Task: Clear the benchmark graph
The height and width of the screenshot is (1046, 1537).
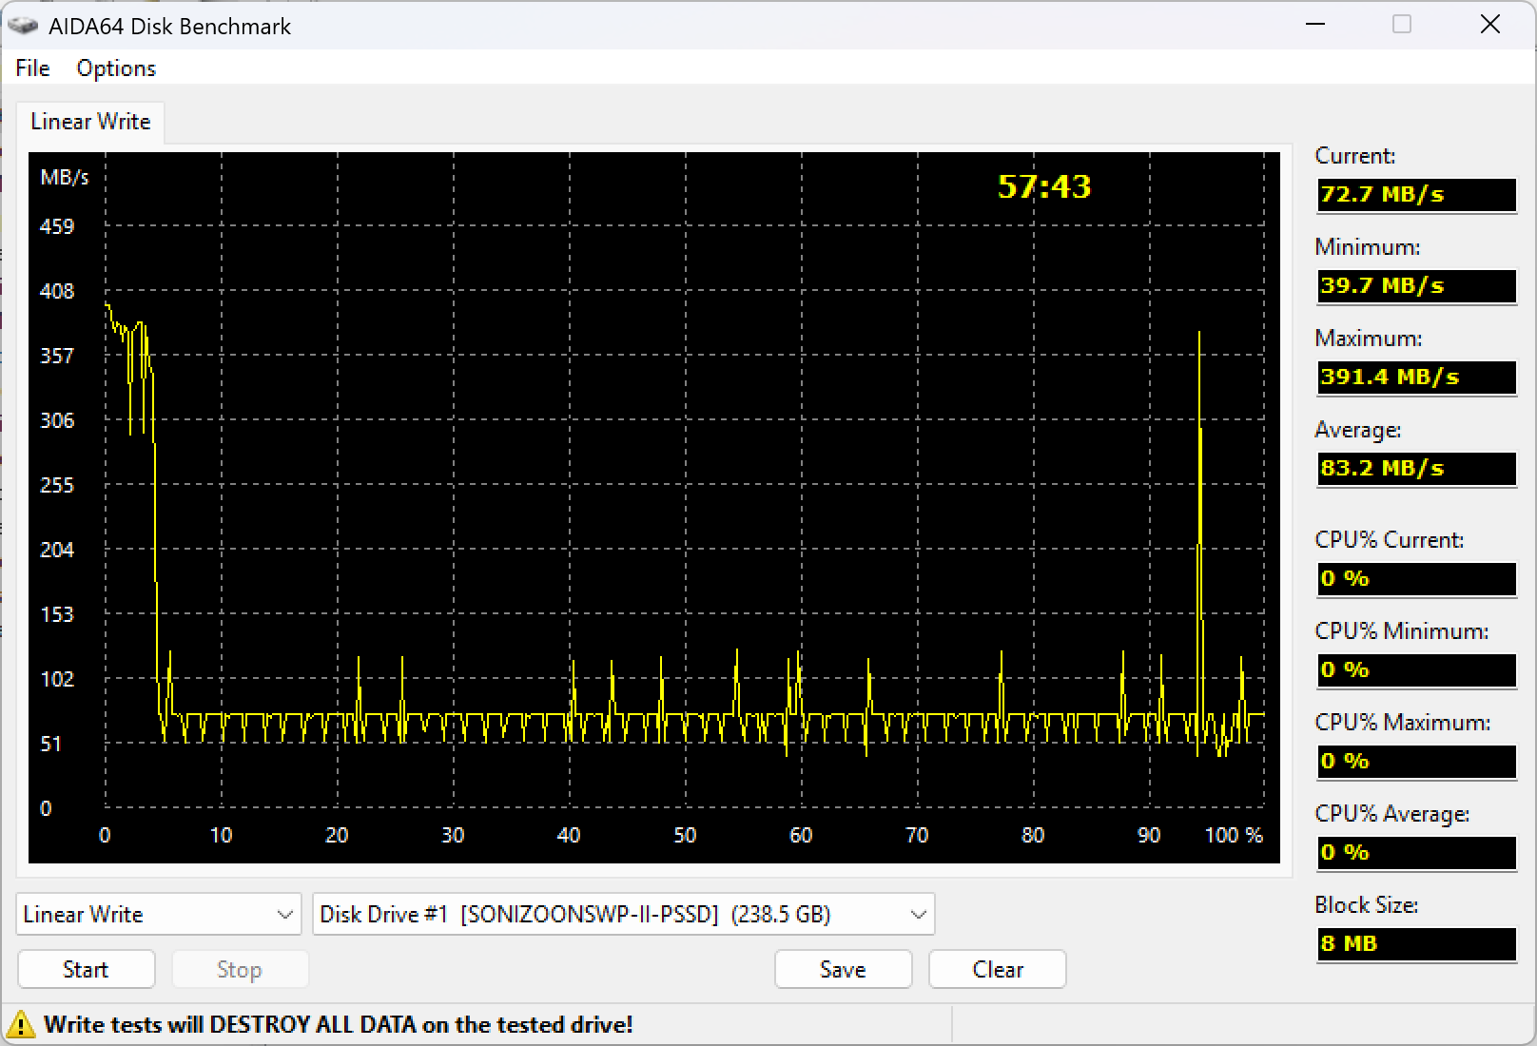Action: (x=998, y=969)
